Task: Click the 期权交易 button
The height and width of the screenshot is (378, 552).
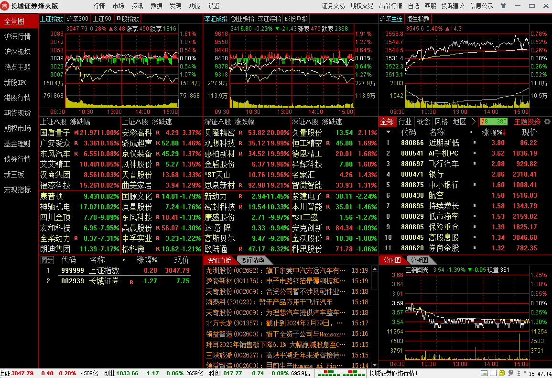Action: [362, 6]
